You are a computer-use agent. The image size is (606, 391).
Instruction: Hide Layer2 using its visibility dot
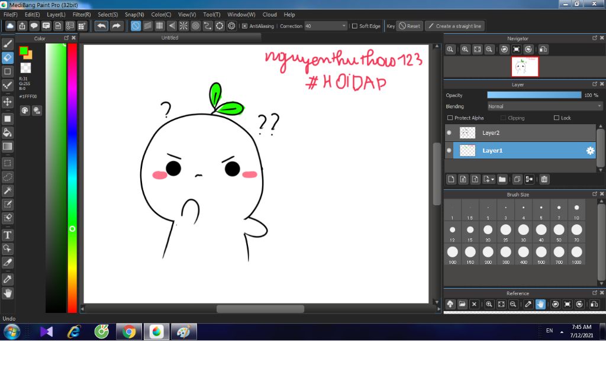click(x=449, y=133)
